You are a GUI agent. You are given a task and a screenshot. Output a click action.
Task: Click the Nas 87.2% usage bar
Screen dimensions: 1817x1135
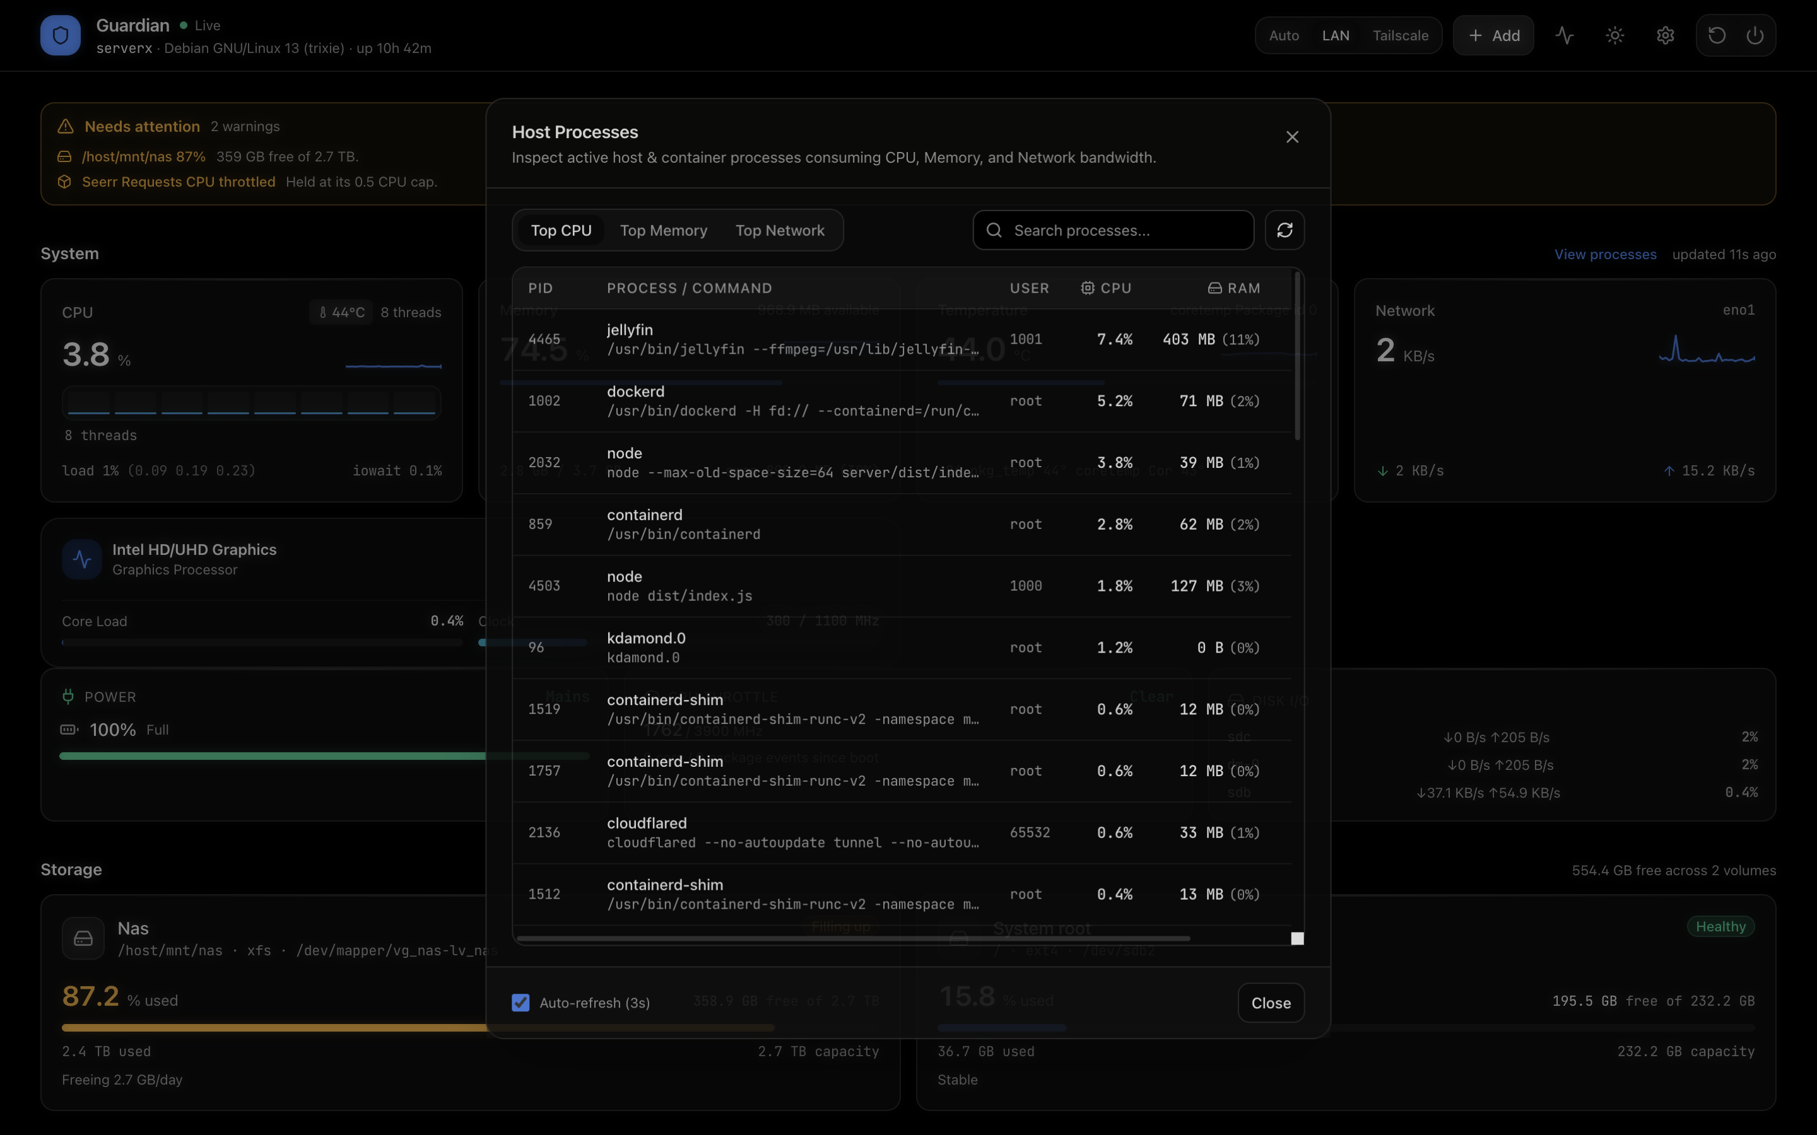pos(418,1027)
